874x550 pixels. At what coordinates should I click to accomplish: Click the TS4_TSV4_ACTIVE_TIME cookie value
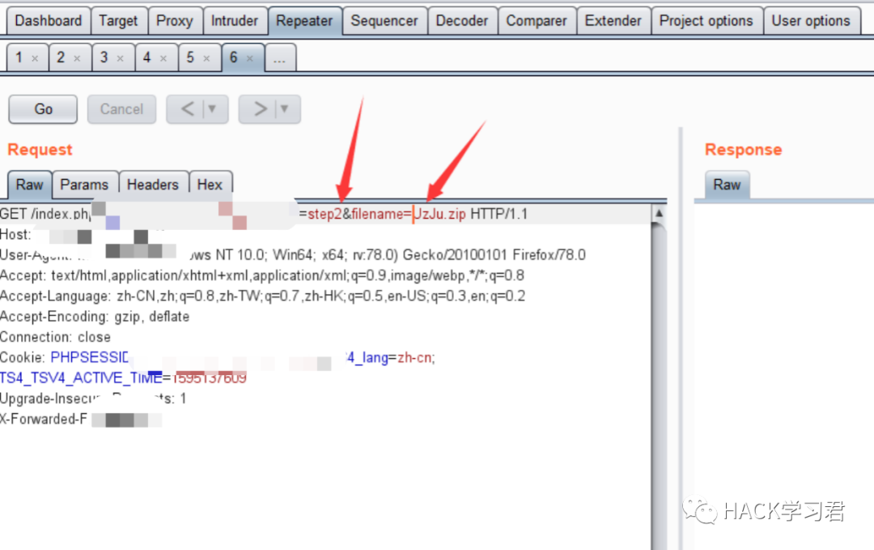(x=210, y=378)
